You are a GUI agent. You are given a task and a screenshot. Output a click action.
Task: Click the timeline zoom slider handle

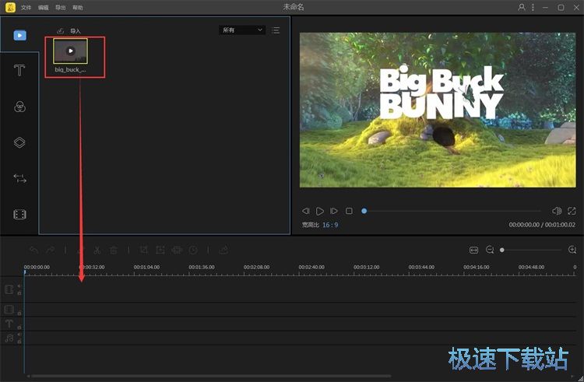pos(502,250)
